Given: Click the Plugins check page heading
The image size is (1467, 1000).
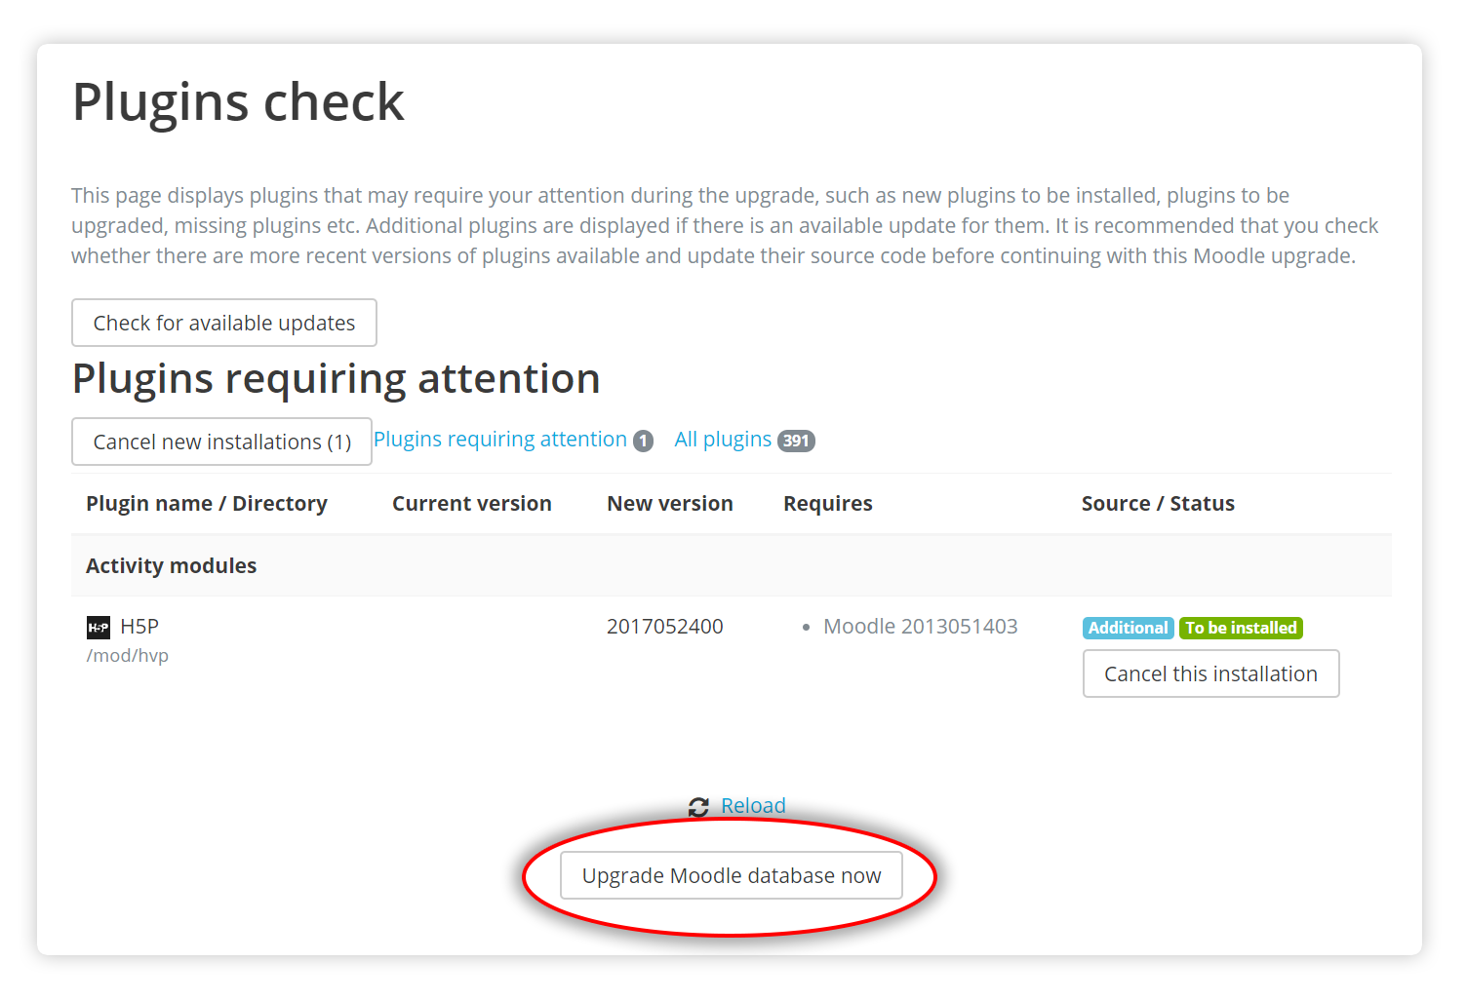Looking at the screenshot, I should 238,101.
